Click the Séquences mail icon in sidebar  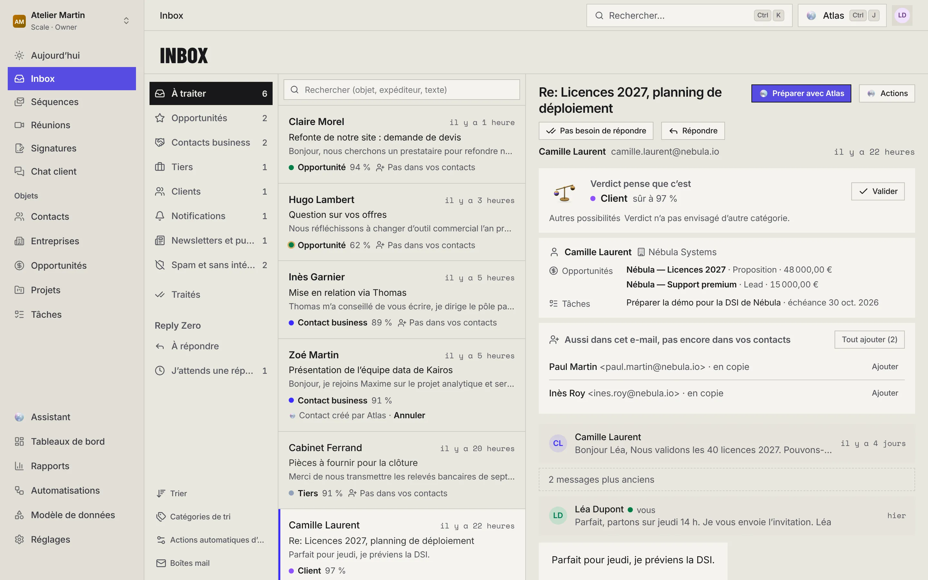coord(19,102)
